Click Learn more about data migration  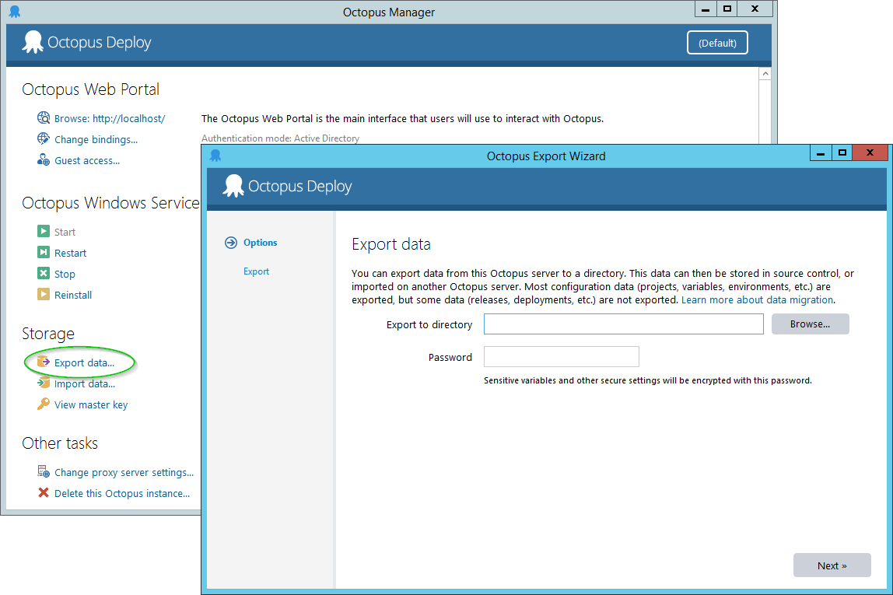(757, 299)
